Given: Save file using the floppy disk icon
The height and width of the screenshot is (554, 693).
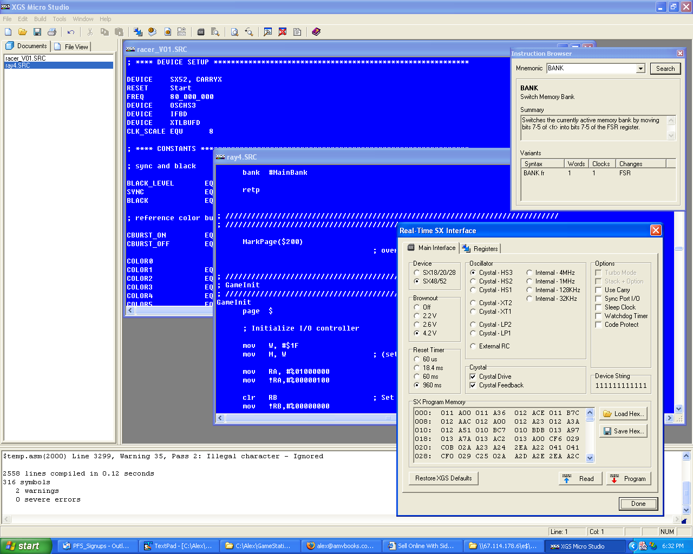Looking at the screenshot, I should tap(37, 32).
